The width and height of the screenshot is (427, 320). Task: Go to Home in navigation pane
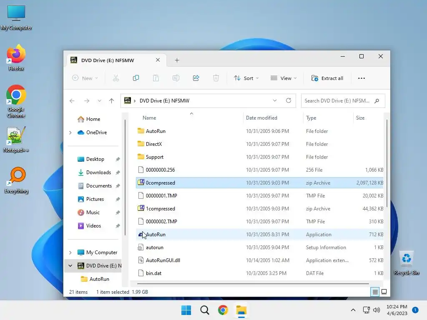tap(93, 119)
